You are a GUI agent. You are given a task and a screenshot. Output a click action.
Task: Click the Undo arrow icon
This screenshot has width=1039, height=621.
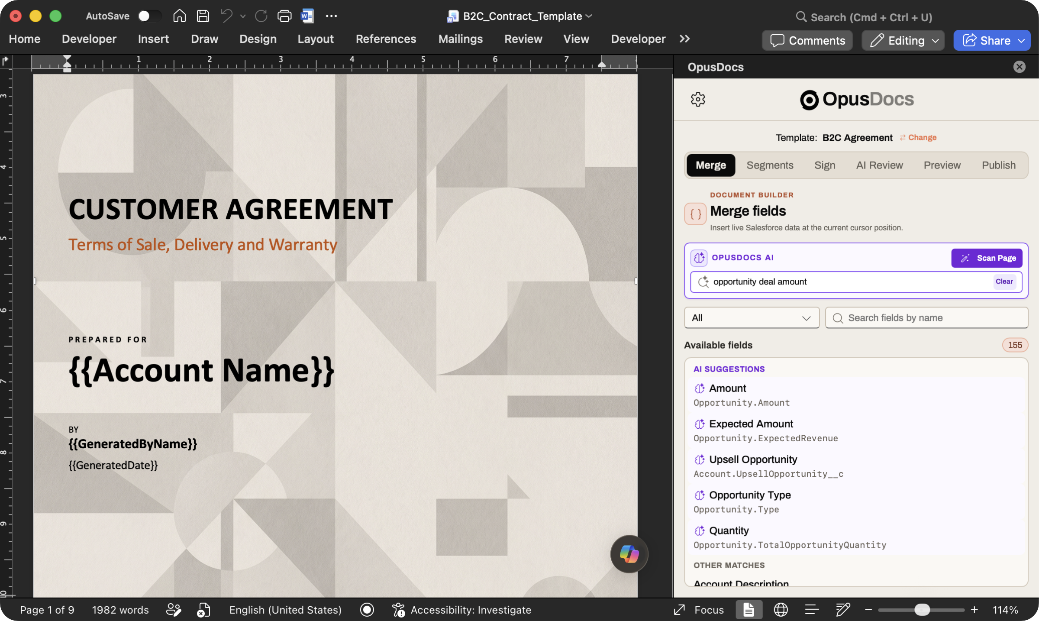[x=226, y=16]
